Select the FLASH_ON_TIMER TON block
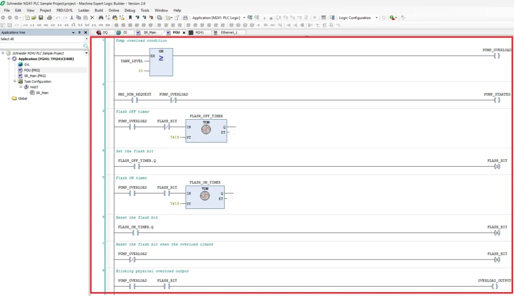Viewport: 514px width, 296px height. tap(205, 197)
